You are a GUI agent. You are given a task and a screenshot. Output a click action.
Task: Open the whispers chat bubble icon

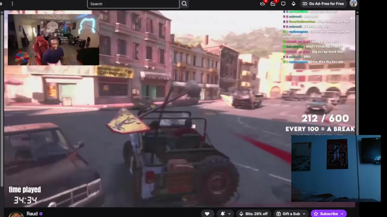point(283,4)
